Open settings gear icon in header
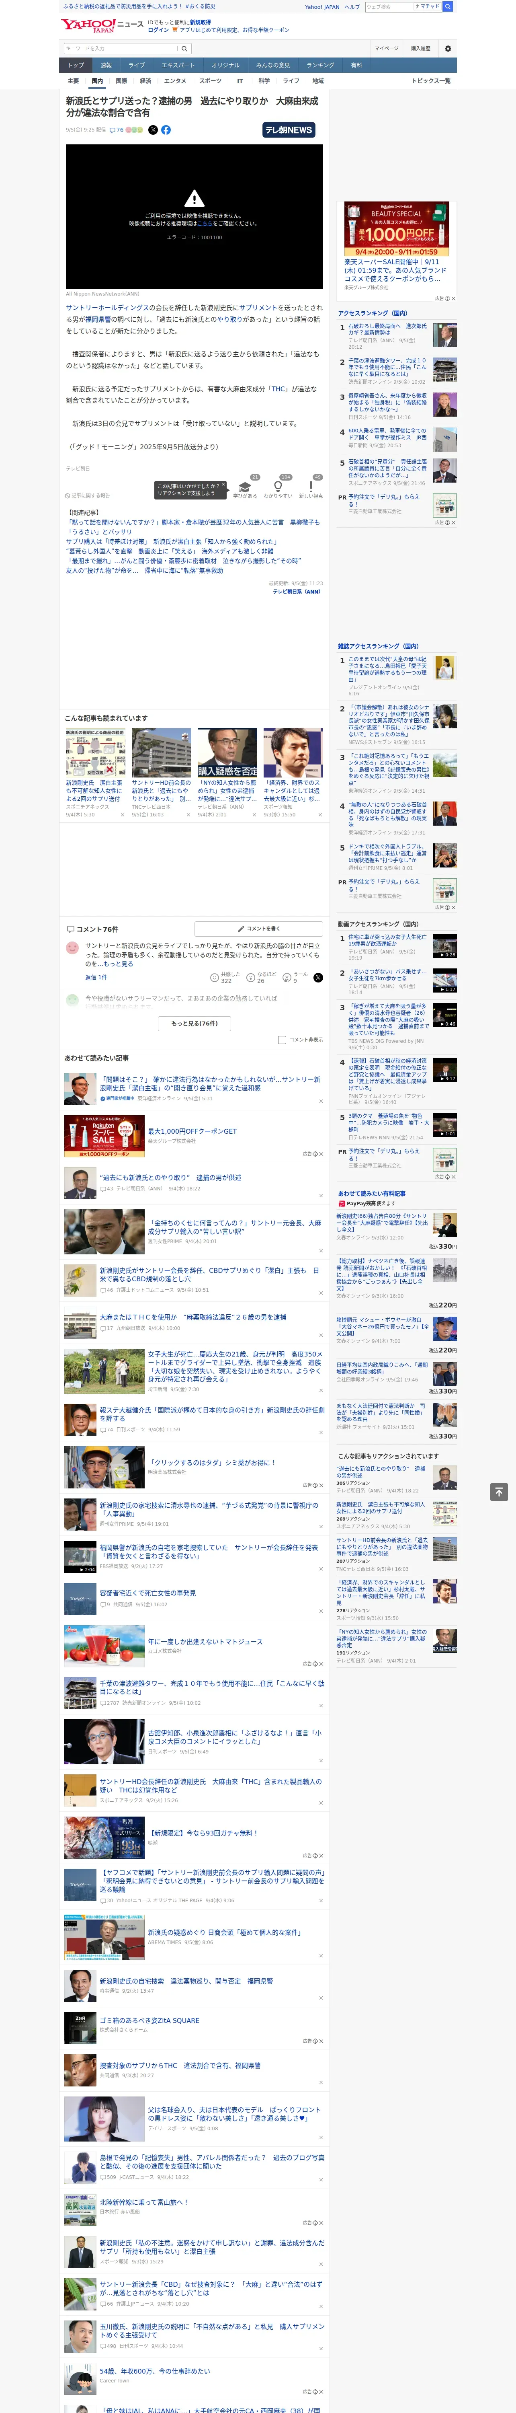Viewport: 516px width, 2413px height. coord(448,49)
